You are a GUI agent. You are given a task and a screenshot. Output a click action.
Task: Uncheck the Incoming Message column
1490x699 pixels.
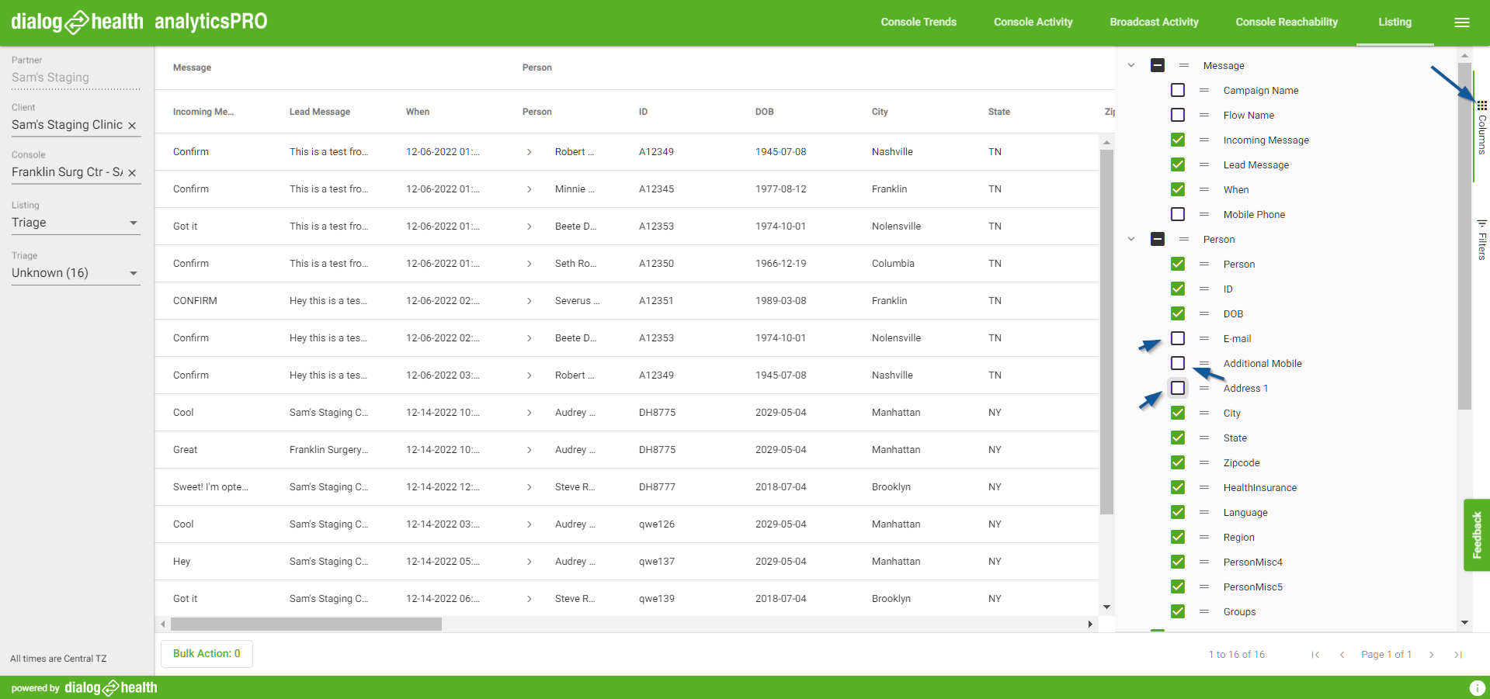point(1178,140)
